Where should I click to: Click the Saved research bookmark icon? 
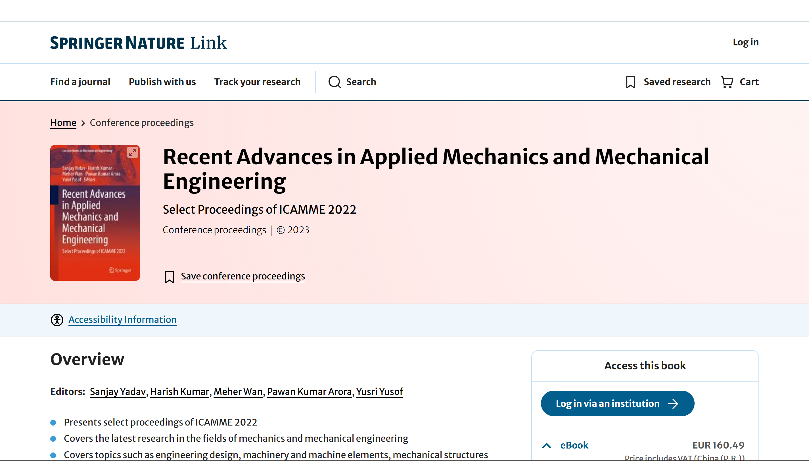click(x=631, y=82)
